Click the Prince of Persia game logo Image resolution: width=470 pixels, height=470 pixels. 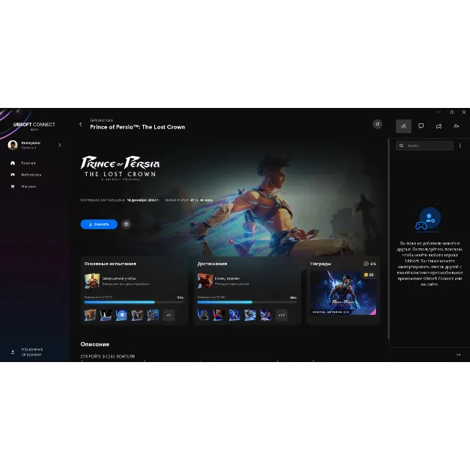click(x=120, y=168)
